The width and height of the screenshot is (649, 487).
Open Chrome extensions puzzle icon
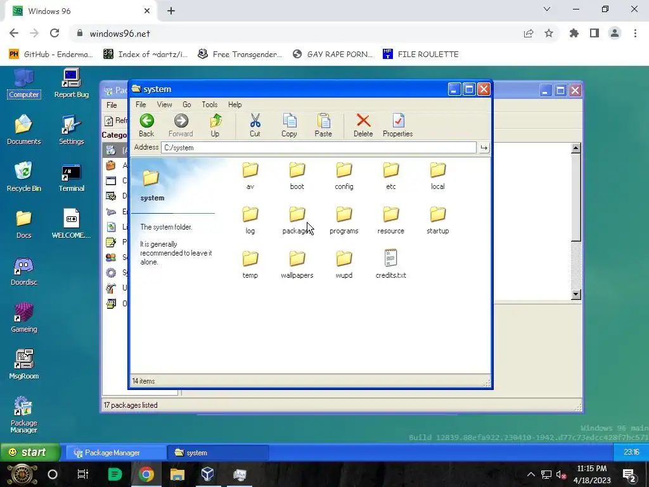click(x=574, y=34)
